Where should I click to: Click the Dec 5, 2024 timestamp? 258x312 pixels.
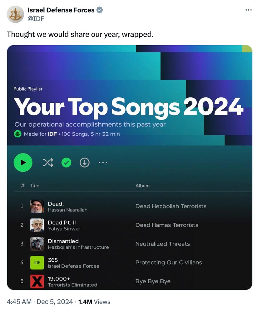coord(55,302)
